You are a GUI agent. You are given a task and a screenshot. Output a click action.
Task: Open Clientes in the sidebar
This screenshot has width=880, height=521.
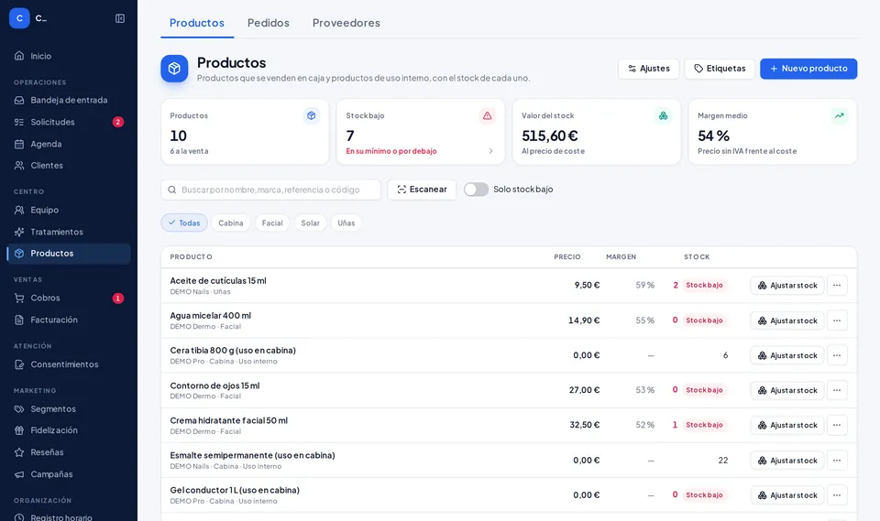pyautogui.click(x=69, y=166)
